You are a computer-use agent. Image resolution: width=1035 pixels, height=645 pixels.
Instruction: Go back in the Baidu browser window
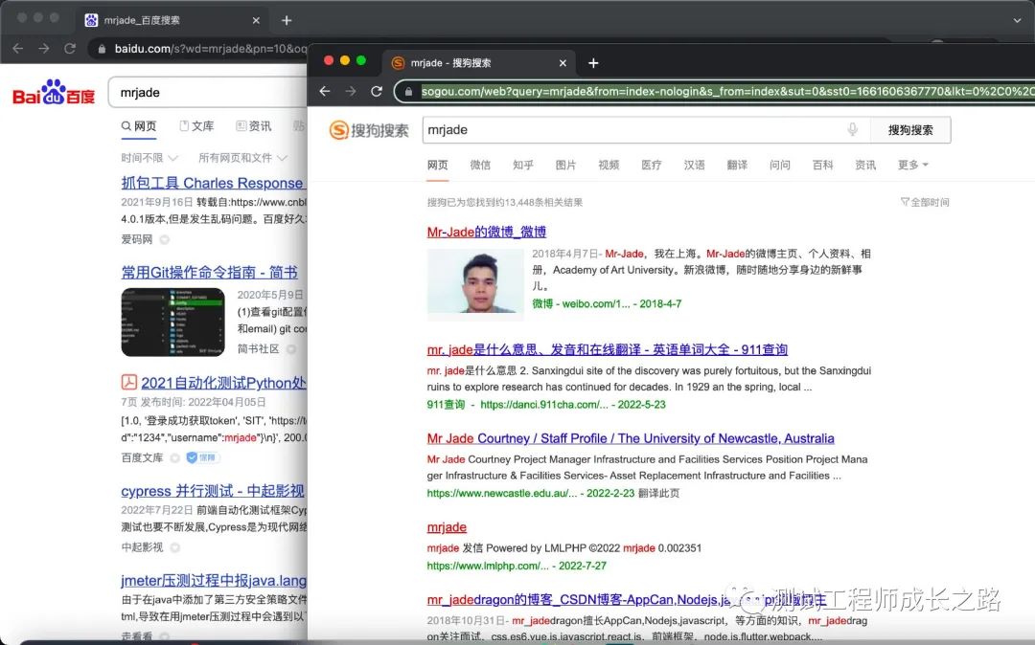click(x=18, y=48)
